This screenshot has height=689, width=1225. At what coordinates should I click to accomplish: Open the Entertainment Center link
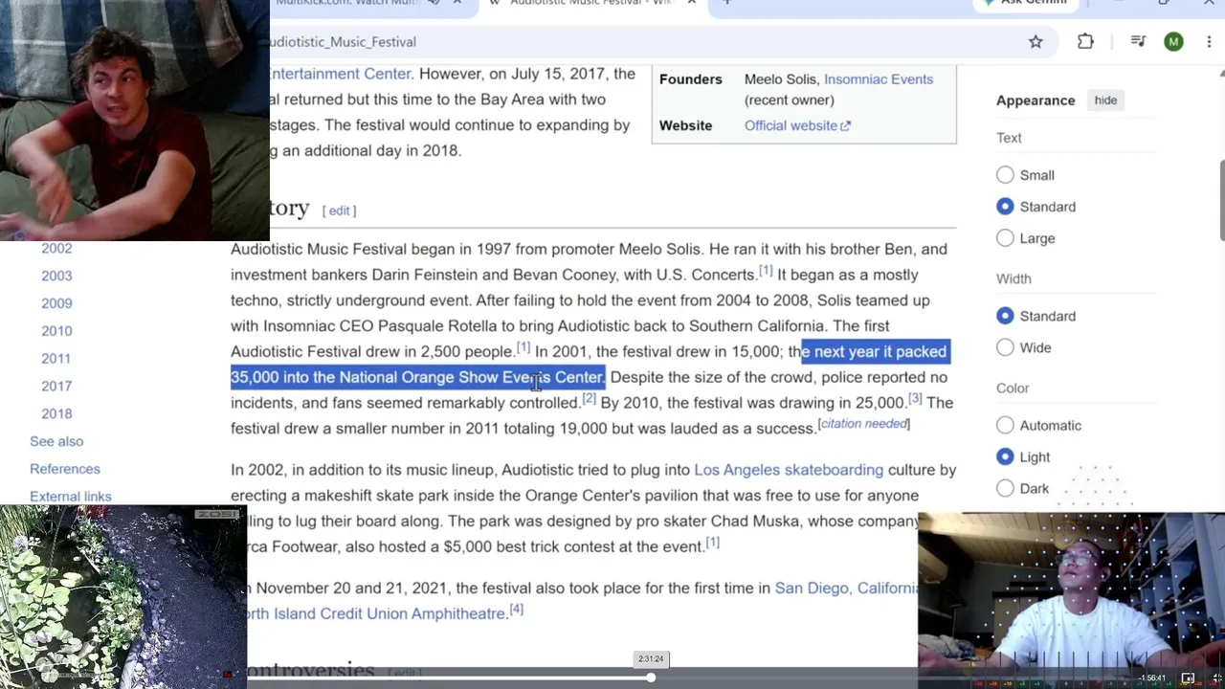341,74
